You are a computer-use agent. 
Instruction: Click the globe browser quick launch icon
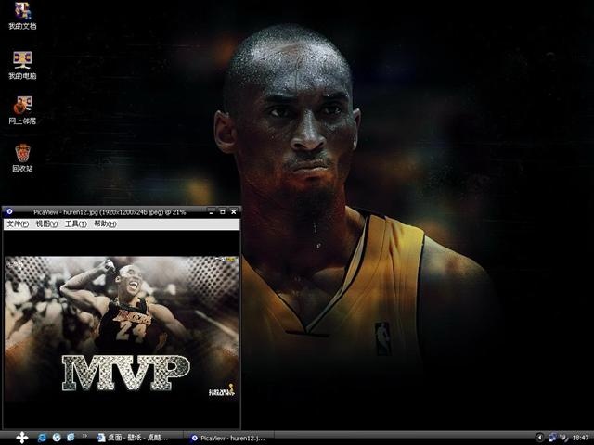point(57,438)
